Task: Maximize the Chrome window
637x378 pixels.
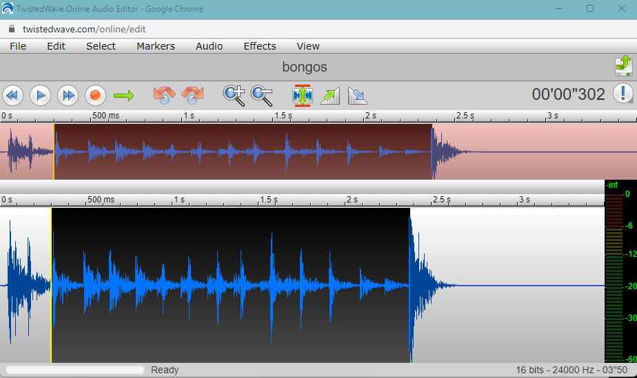Action: point(590,8)
